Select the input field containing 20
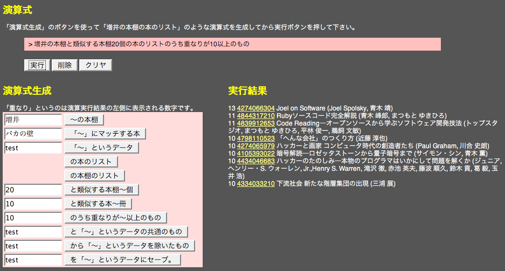Image resolution: width=505 pixels, height=271 pixels. tap(33, 190)
